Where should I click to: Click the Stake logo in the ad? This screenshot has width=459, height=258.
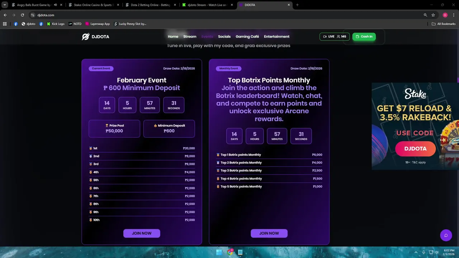coord(415,94)
